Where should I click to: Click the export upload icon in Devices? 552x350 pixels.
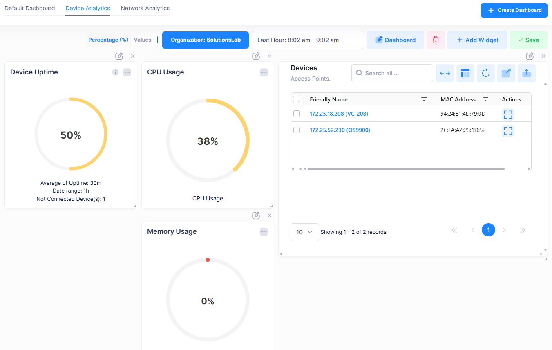[526, 73]
